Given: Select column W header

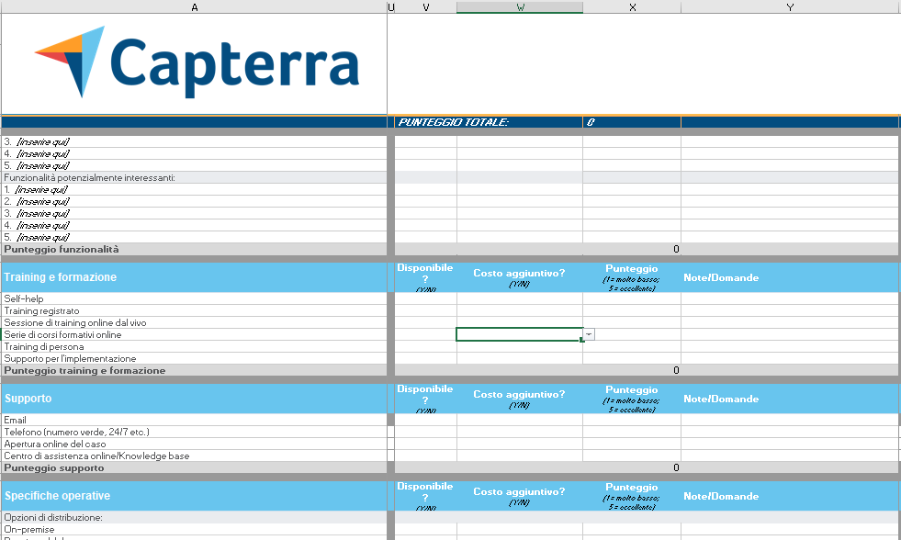Looking at the screenshot, I should 519,6.
